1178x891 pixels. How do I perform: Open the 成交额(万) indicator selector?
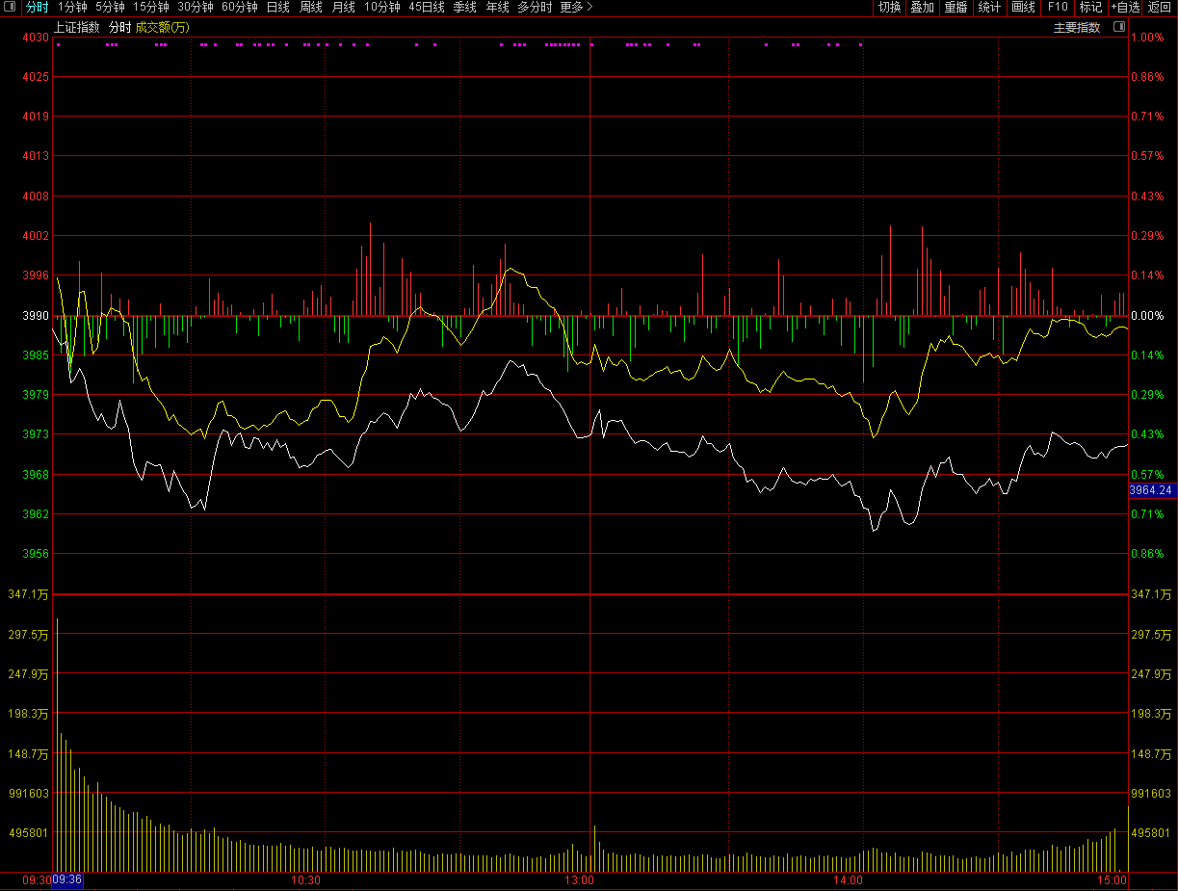162,27
